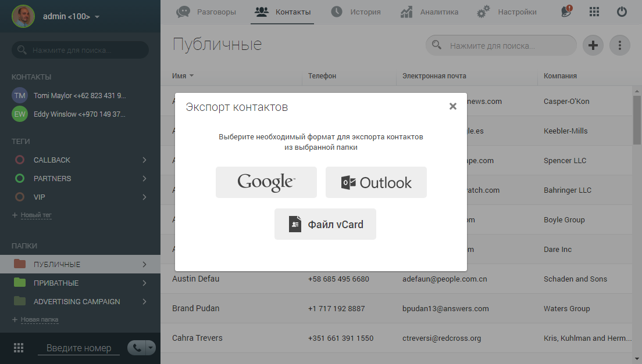
Task: Click the red ПУБЛИЧНЫЕ folder icon
Action: pos(20,264)
